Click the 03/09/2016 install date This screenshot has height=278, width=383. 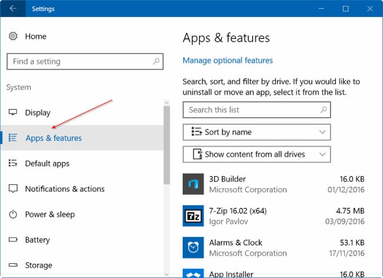pos(345,221)
